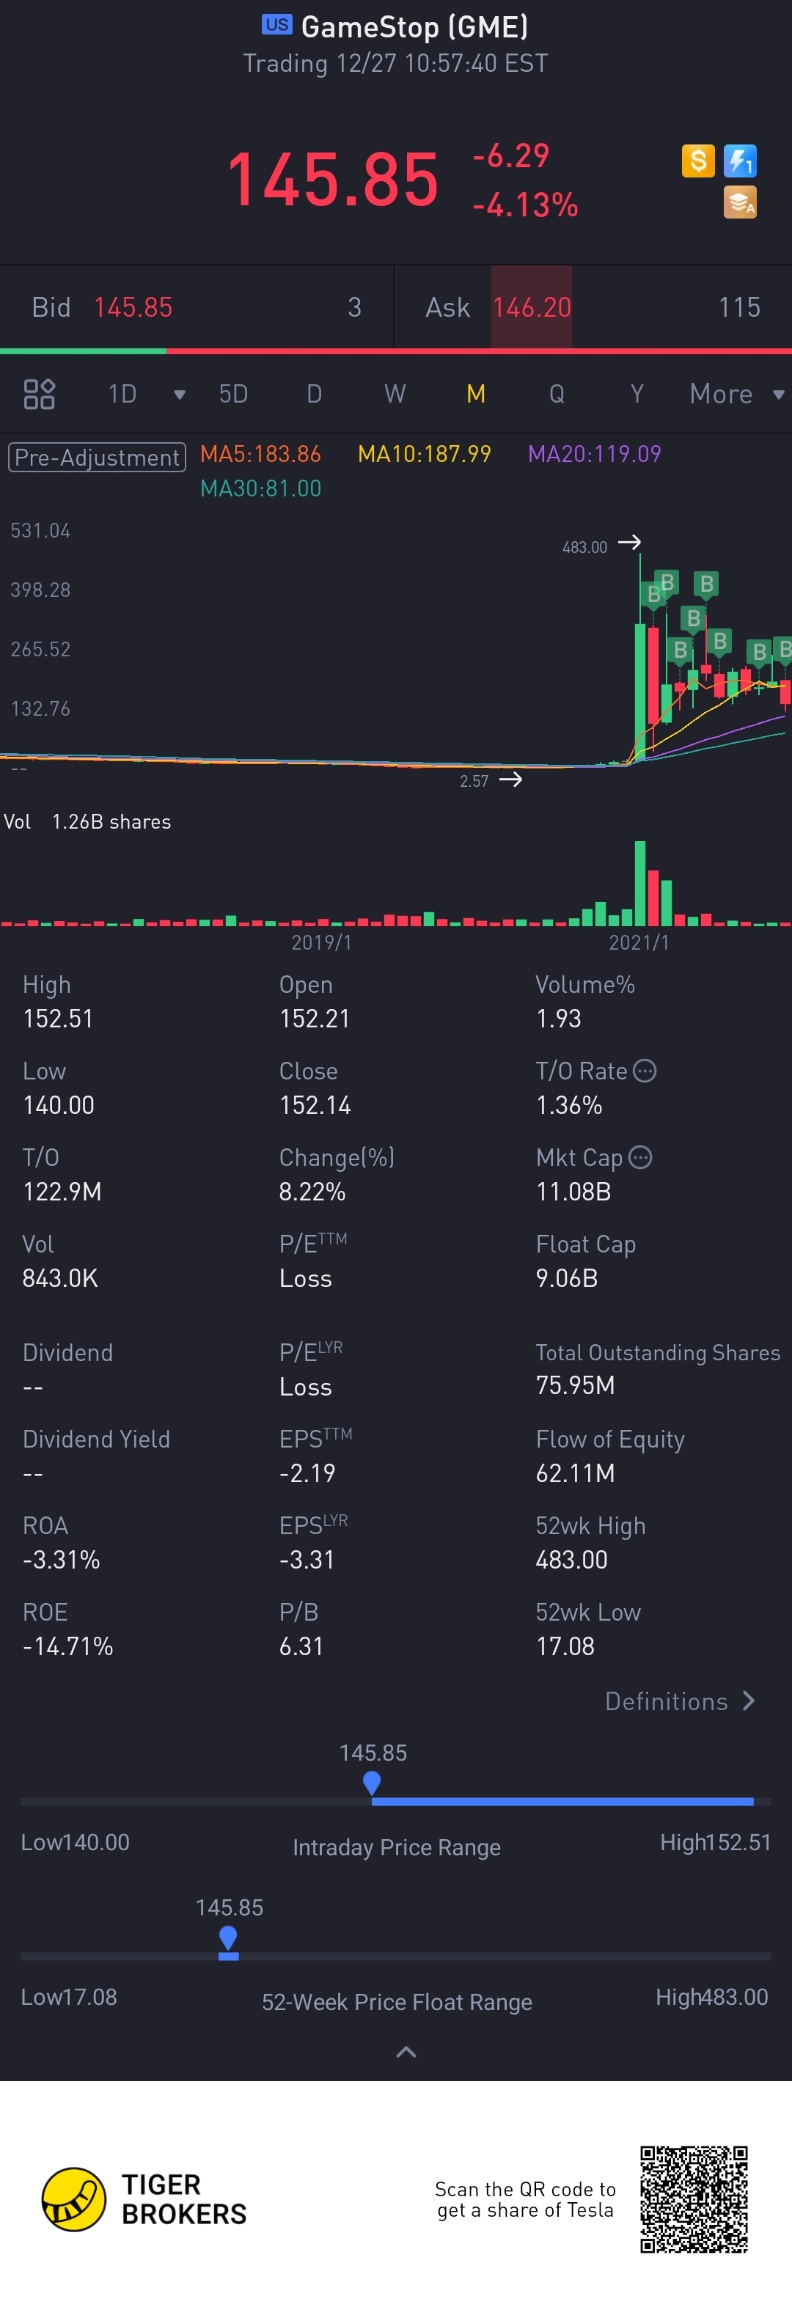Tap the High 152.51 value
The image size is (792, 2318).
pyautogui.click(x=58, y=1019)
